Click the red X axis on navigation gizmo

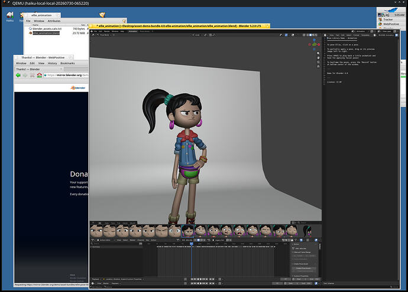[319, 44]
